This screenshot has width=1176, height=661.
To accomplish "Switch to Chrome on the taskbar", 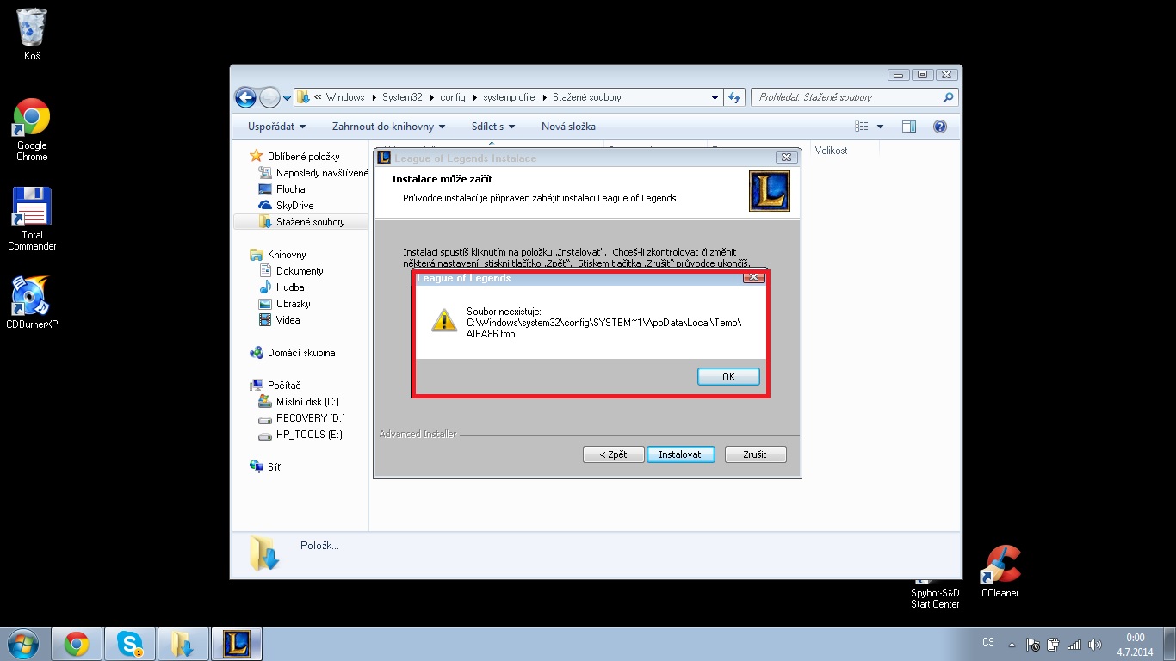I will coord(77,644).
